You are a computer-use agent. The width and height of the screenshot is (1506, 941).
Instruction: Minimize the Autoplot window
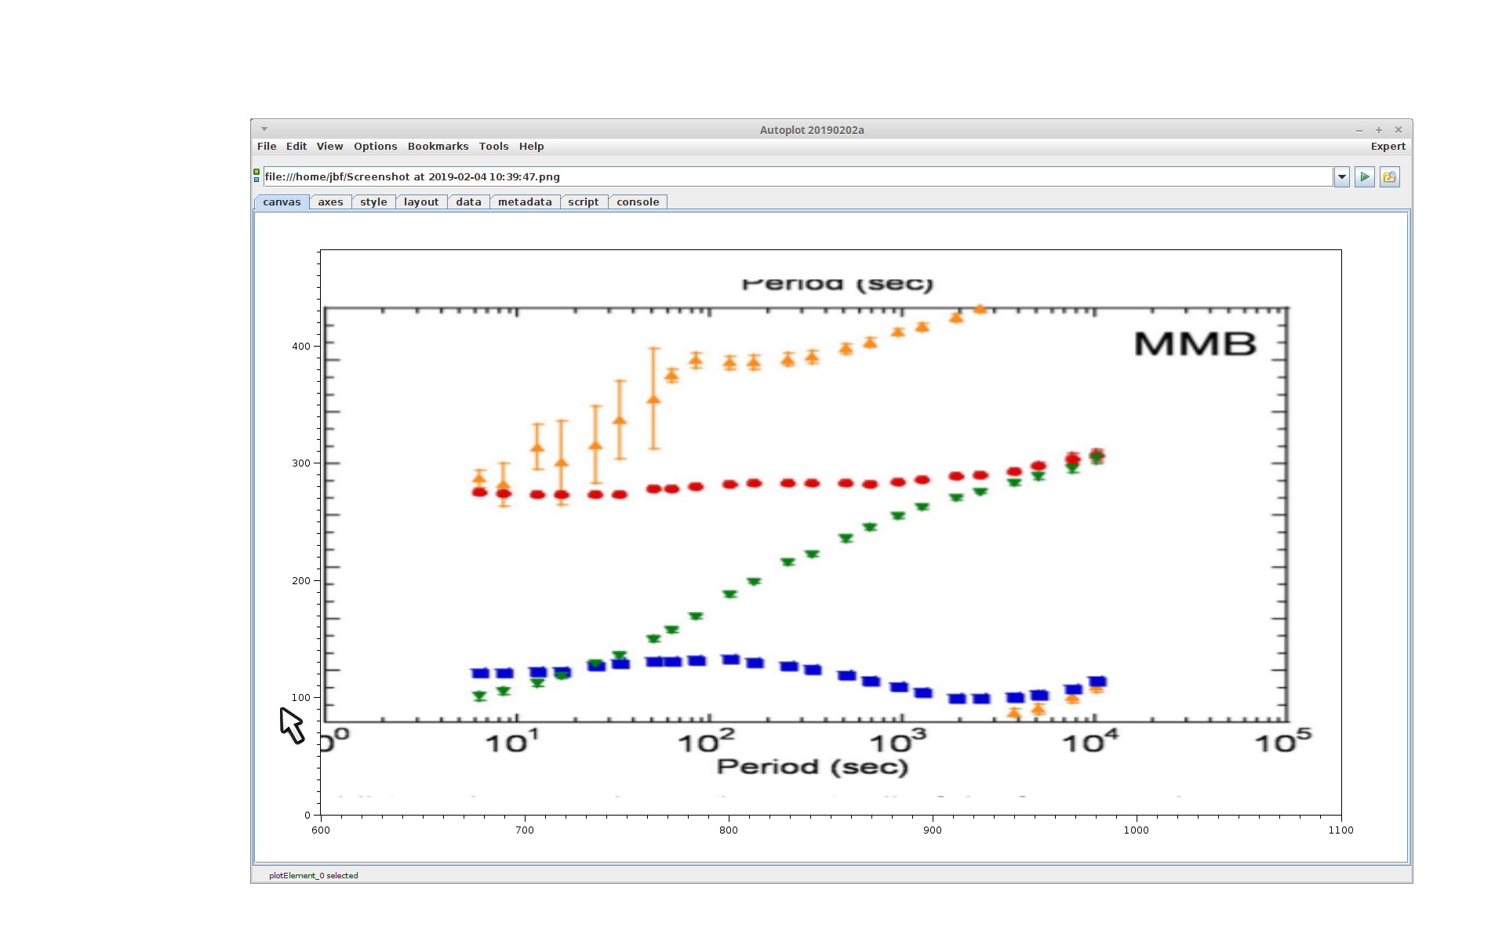tap(1359, 130)
